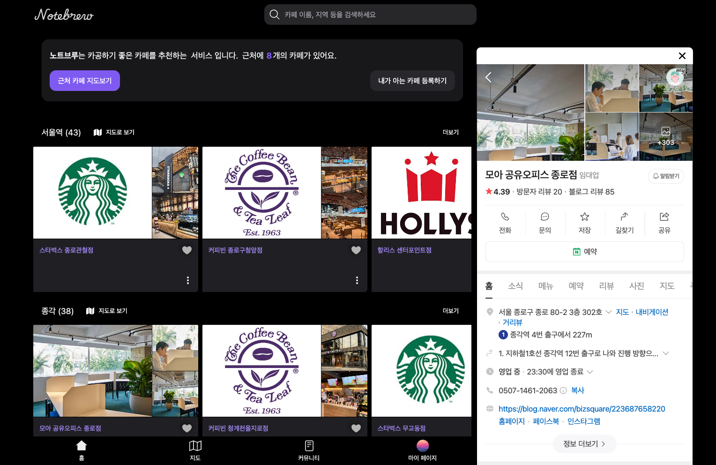The height and width of the screenshot is (465, 716).
Task: Open the 거리뷰 street view link
Action: (x=512, y=322)
